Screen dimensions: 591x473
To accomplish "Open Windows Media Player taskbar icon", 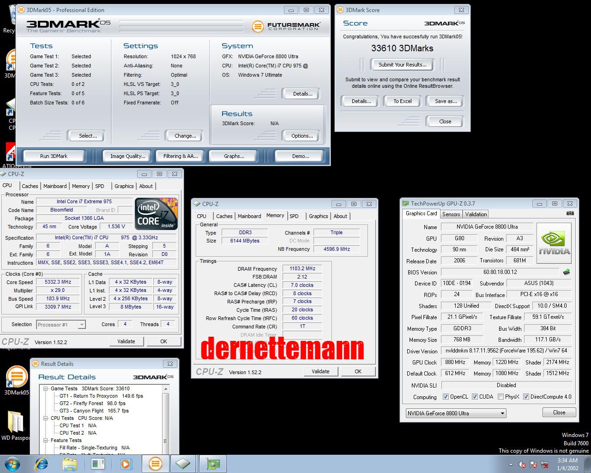I will coord(126,463).
